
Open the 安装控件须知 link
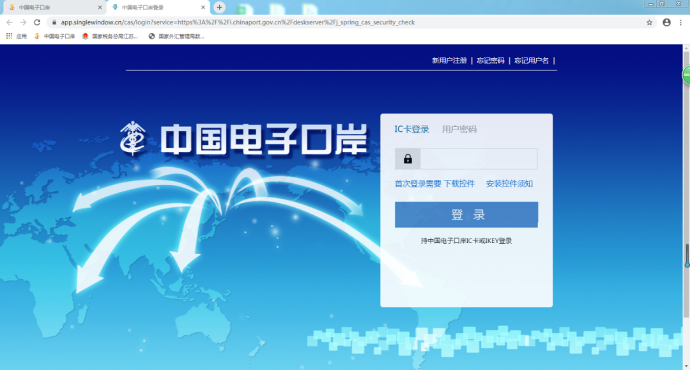coord(509,184)
